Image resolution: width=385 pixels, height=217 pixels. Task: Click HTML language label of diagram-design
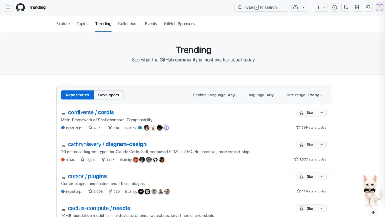[x=68, y=160]
